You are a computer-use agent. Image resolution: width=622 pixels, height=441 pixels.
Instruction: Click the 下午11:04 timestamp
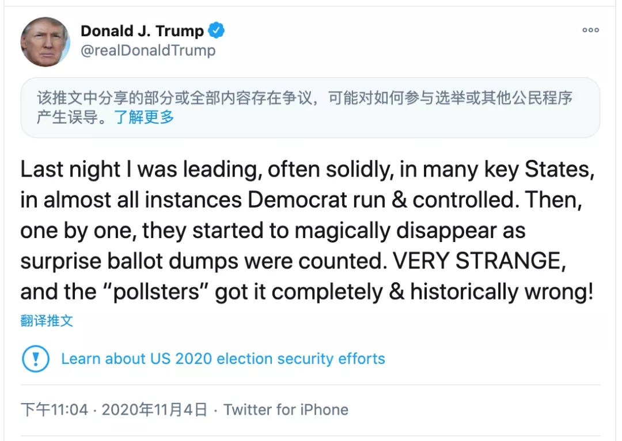(55, 410)
